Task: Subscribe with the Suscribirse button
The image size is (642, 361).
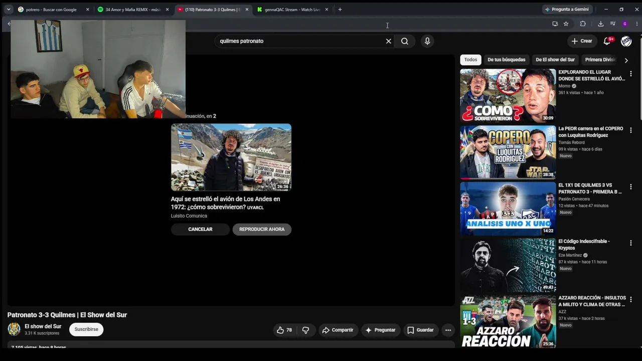Action: (x=86, y=329)
